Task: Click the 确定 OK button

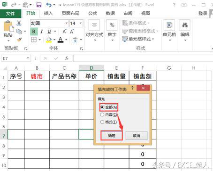Action: point(112,136)
